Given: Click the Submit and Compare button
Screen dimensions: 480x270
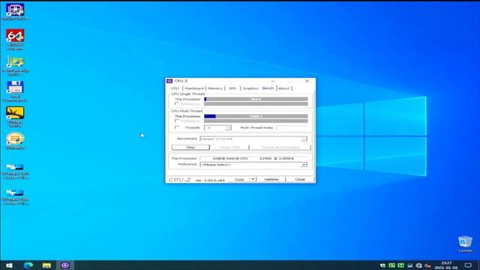Looking at the screenshot, I should 280,147.
